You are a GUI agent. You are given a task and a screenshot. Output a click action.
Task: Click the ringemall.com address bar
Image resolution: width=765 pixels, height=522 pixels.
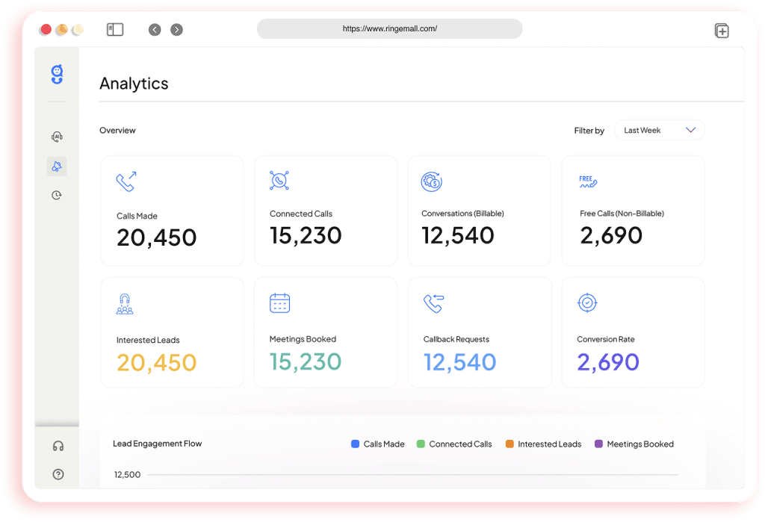coord(389,28)
